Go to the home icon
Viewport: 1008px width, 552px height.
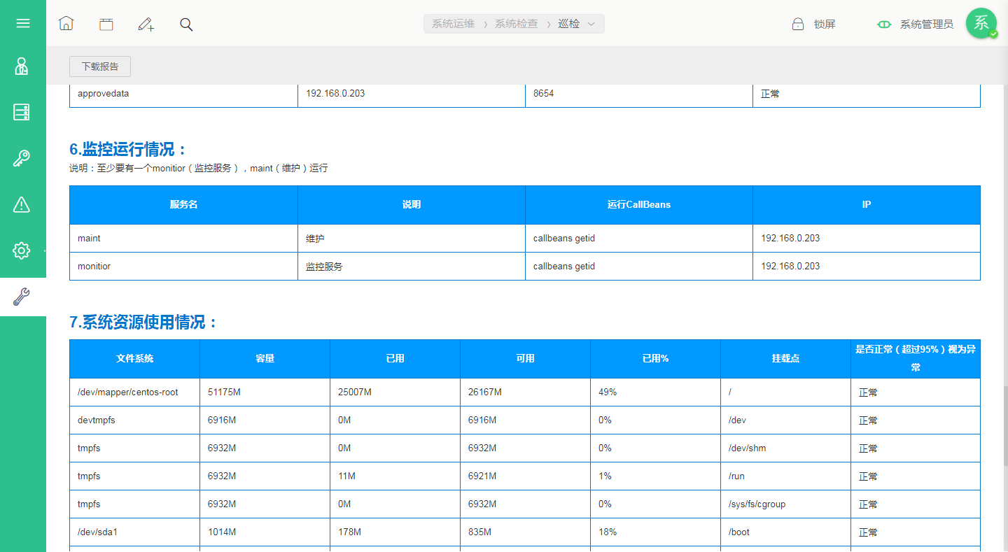click(x=66, y=23)
